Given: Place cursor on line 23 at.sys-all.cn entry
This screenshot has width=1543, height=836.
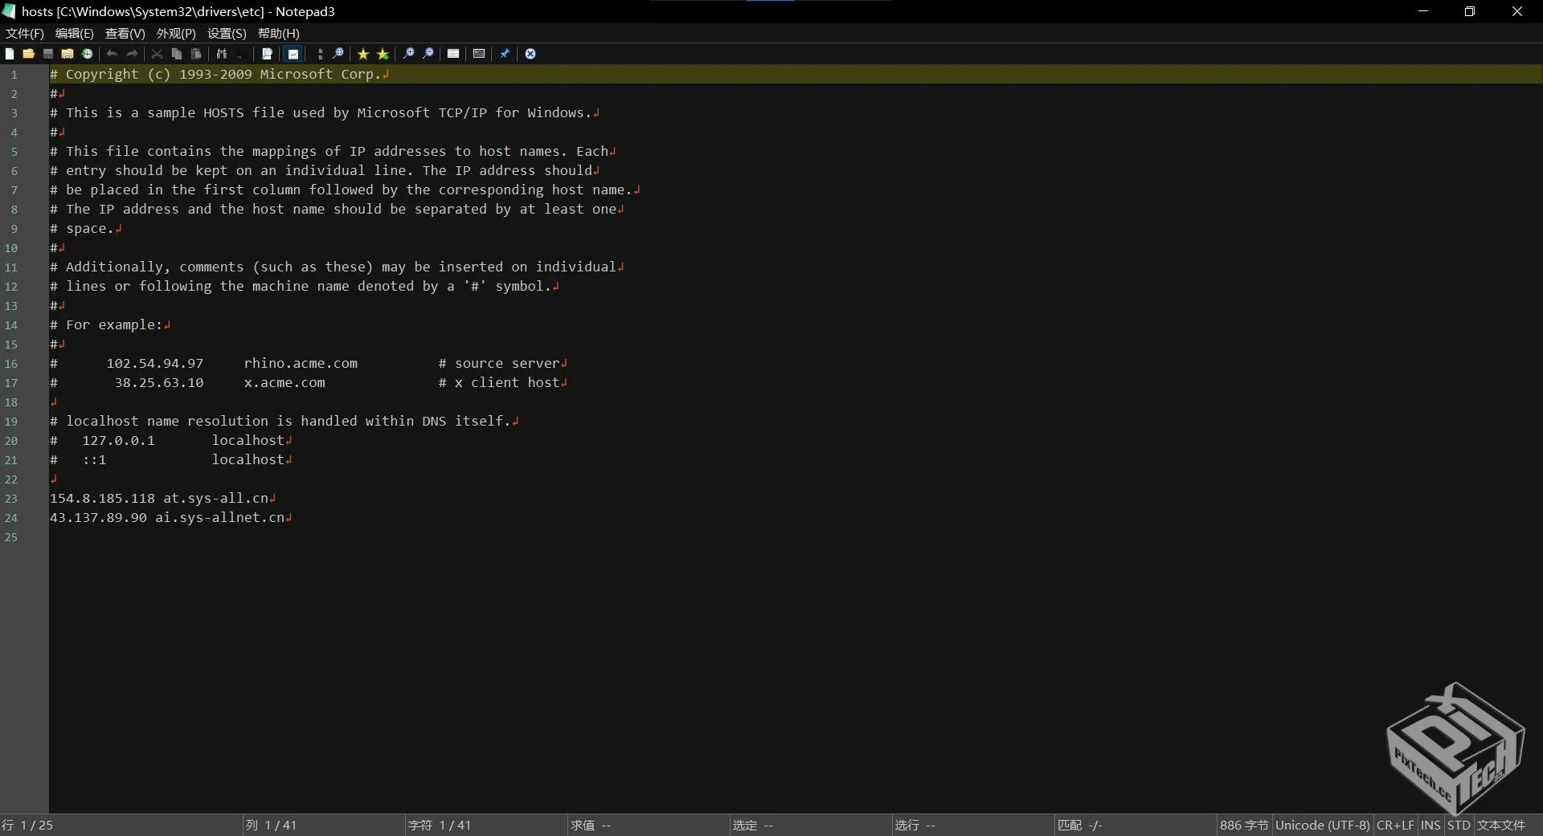Looking at the screenshot, I should (x=215, y=499).
